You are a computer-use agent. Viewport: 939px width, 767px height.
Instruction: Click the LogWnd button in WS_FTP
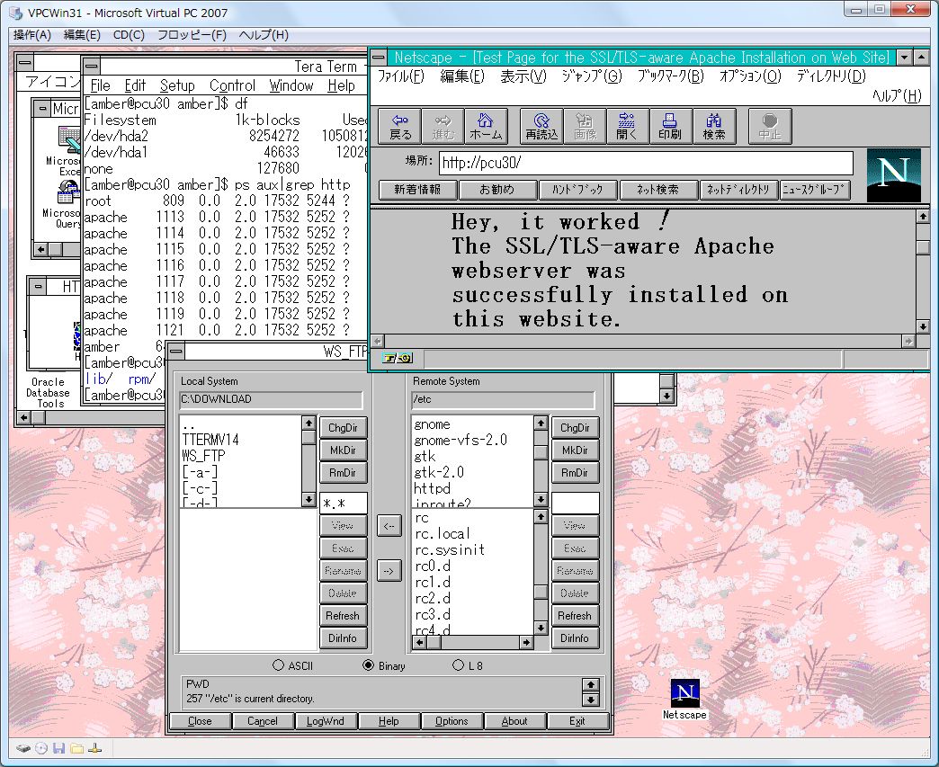coord(326,721)
